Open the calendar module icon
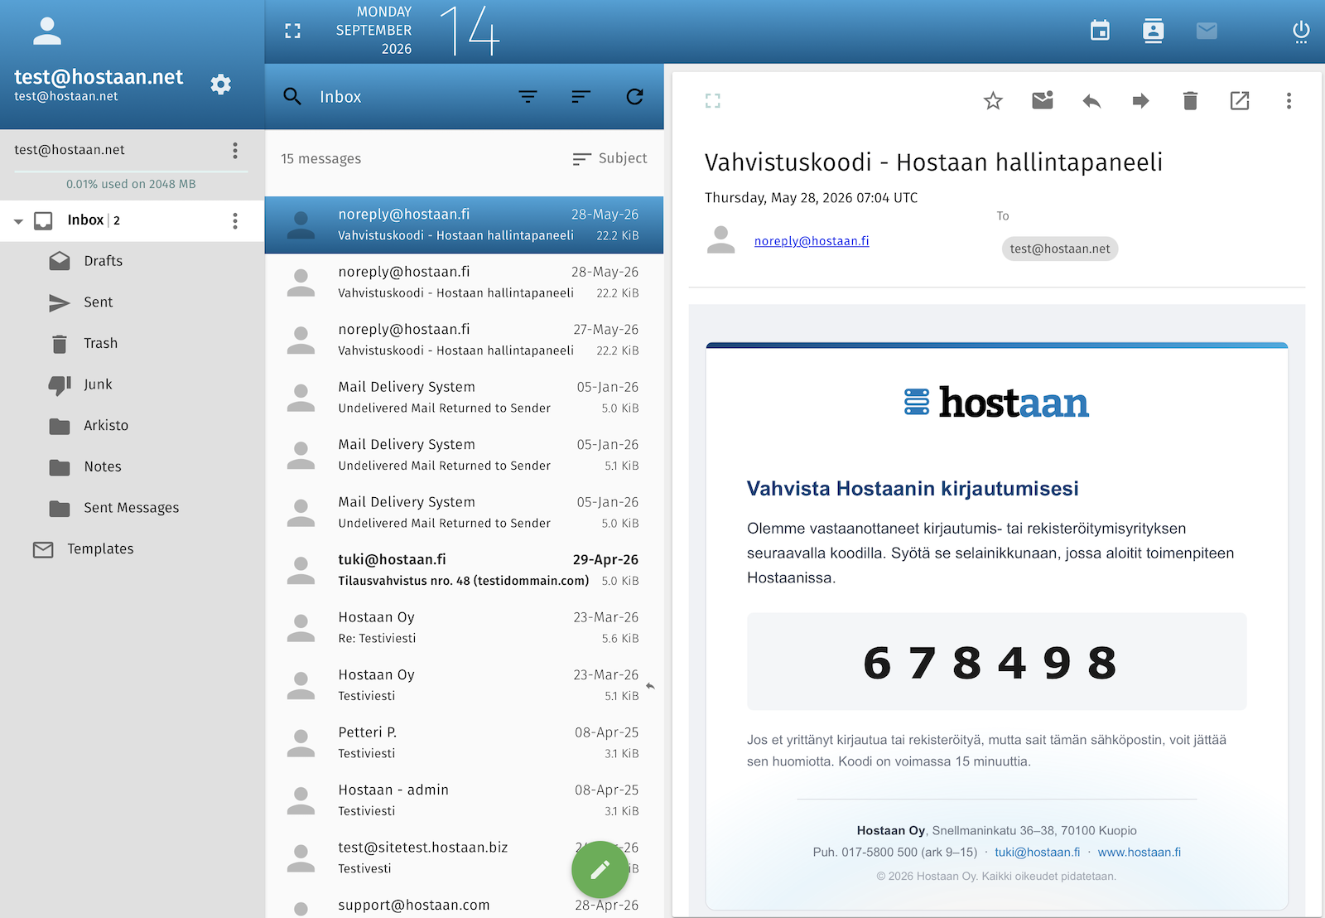Image resolution: width=1325 pixels, height=918 pixels. 1100,31
